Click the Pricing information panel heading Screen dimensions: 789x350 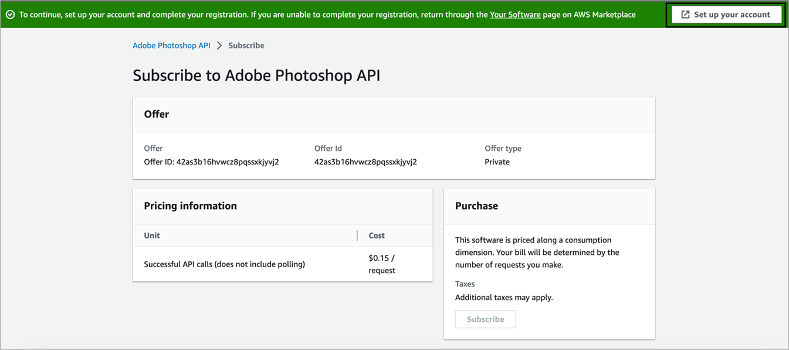point(191,206)
